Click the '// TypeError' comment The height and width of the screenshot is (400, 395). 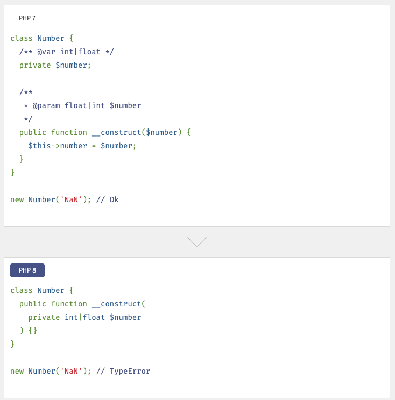coord(123,372)
